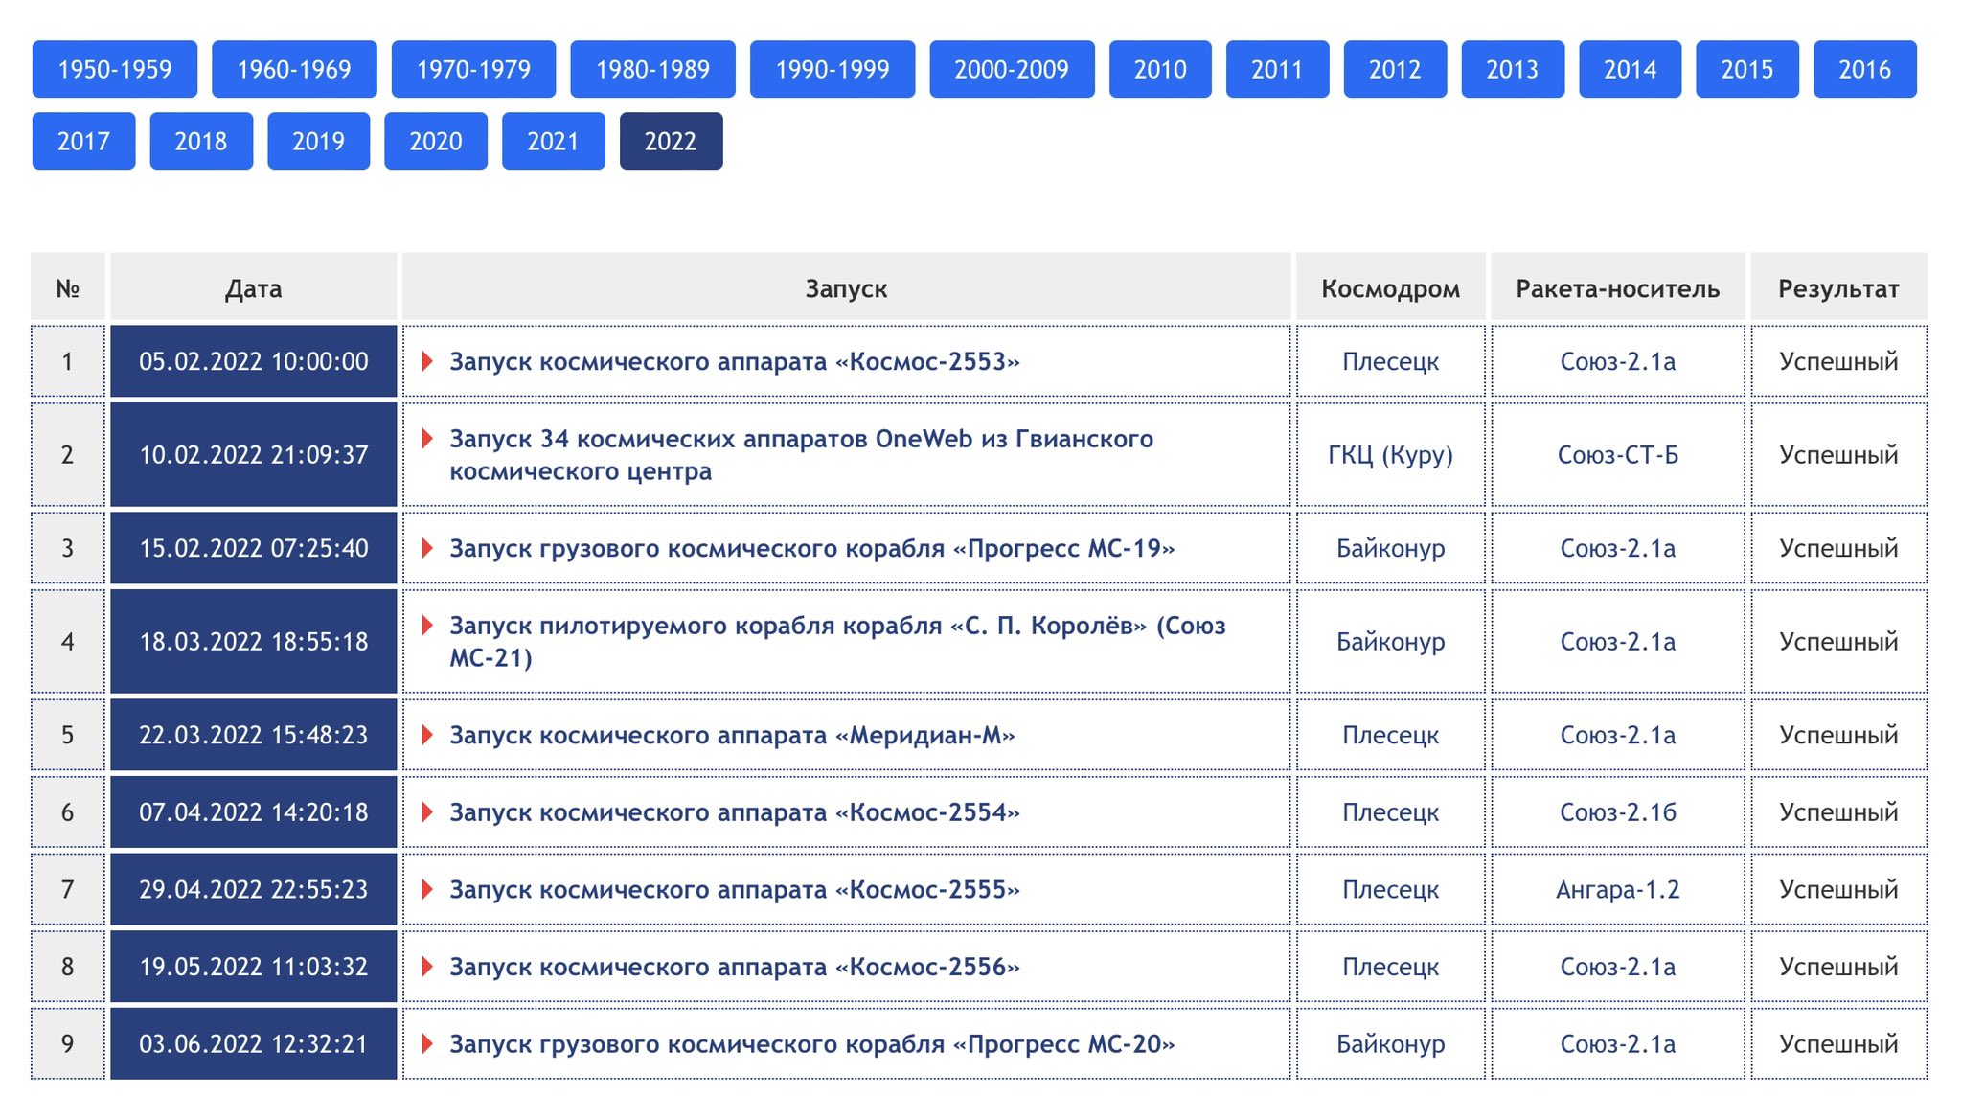Click the red triangle beside Космос-2554 launch
Viewport: 1962px width, 1119px height.
pyautogui.click(x=427, y=812)
